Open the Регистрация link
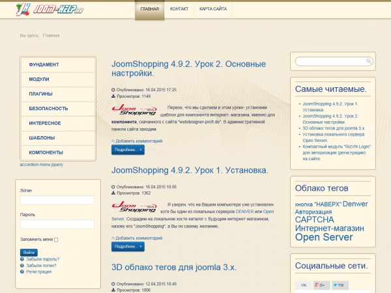Image resolution: width=391 pixels, height=293 pixels. point(39,272)
